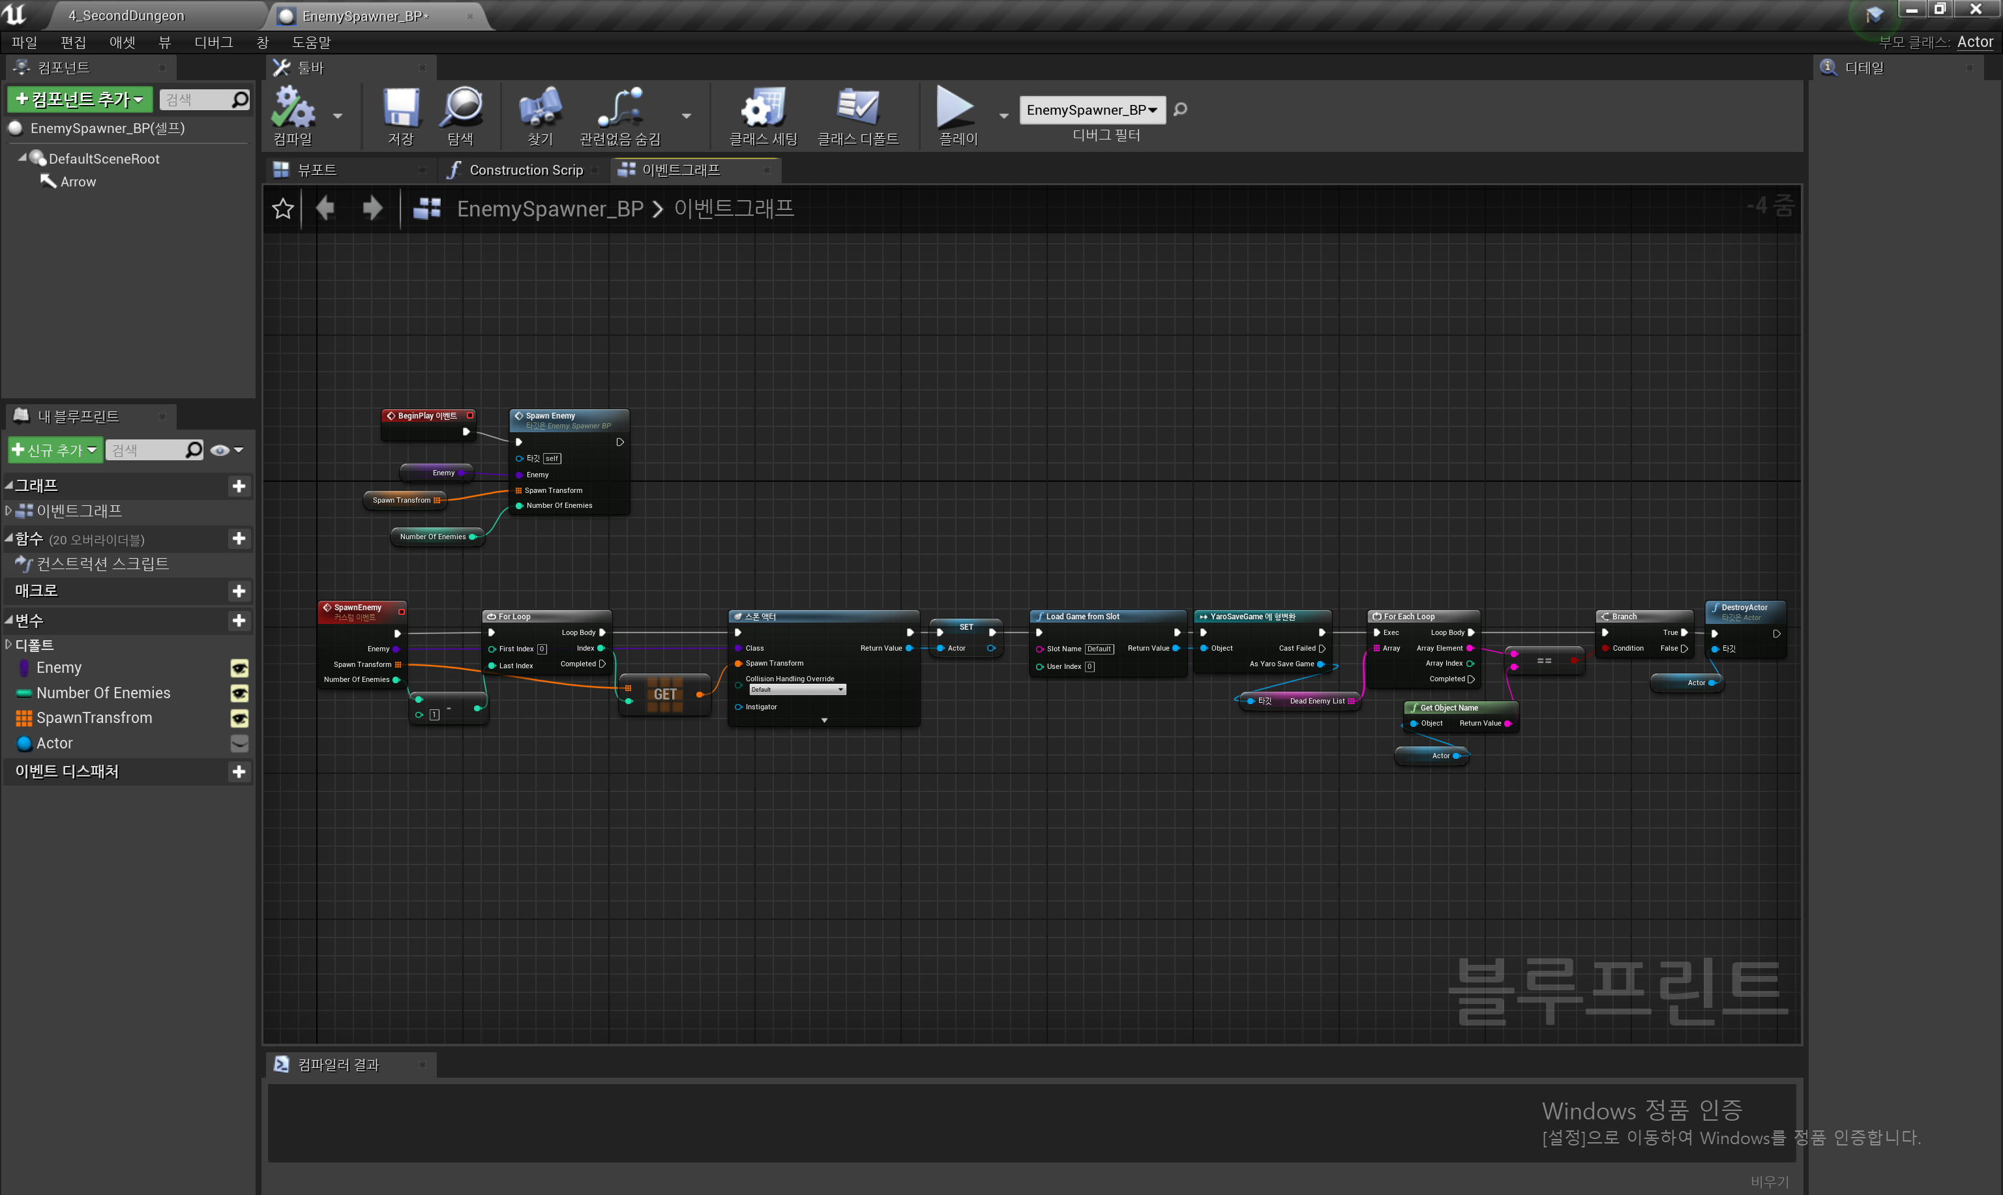Click the Hide Unrelated (관련없음 숨김) icon
The image size is (2003, 1195).
point(619,108)
